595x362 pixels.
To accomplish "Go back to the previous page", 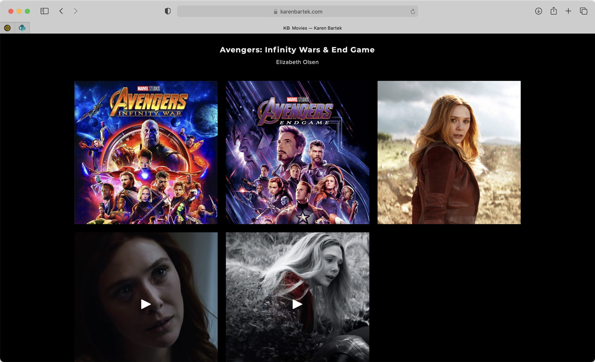I will click(61, 11).
